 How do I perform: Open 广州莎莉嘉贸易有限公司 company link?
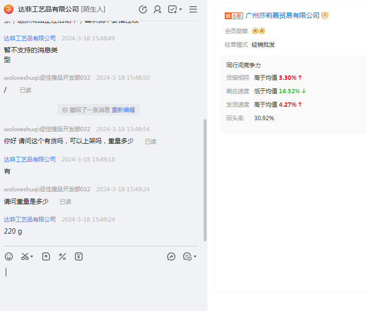(282, 16)
